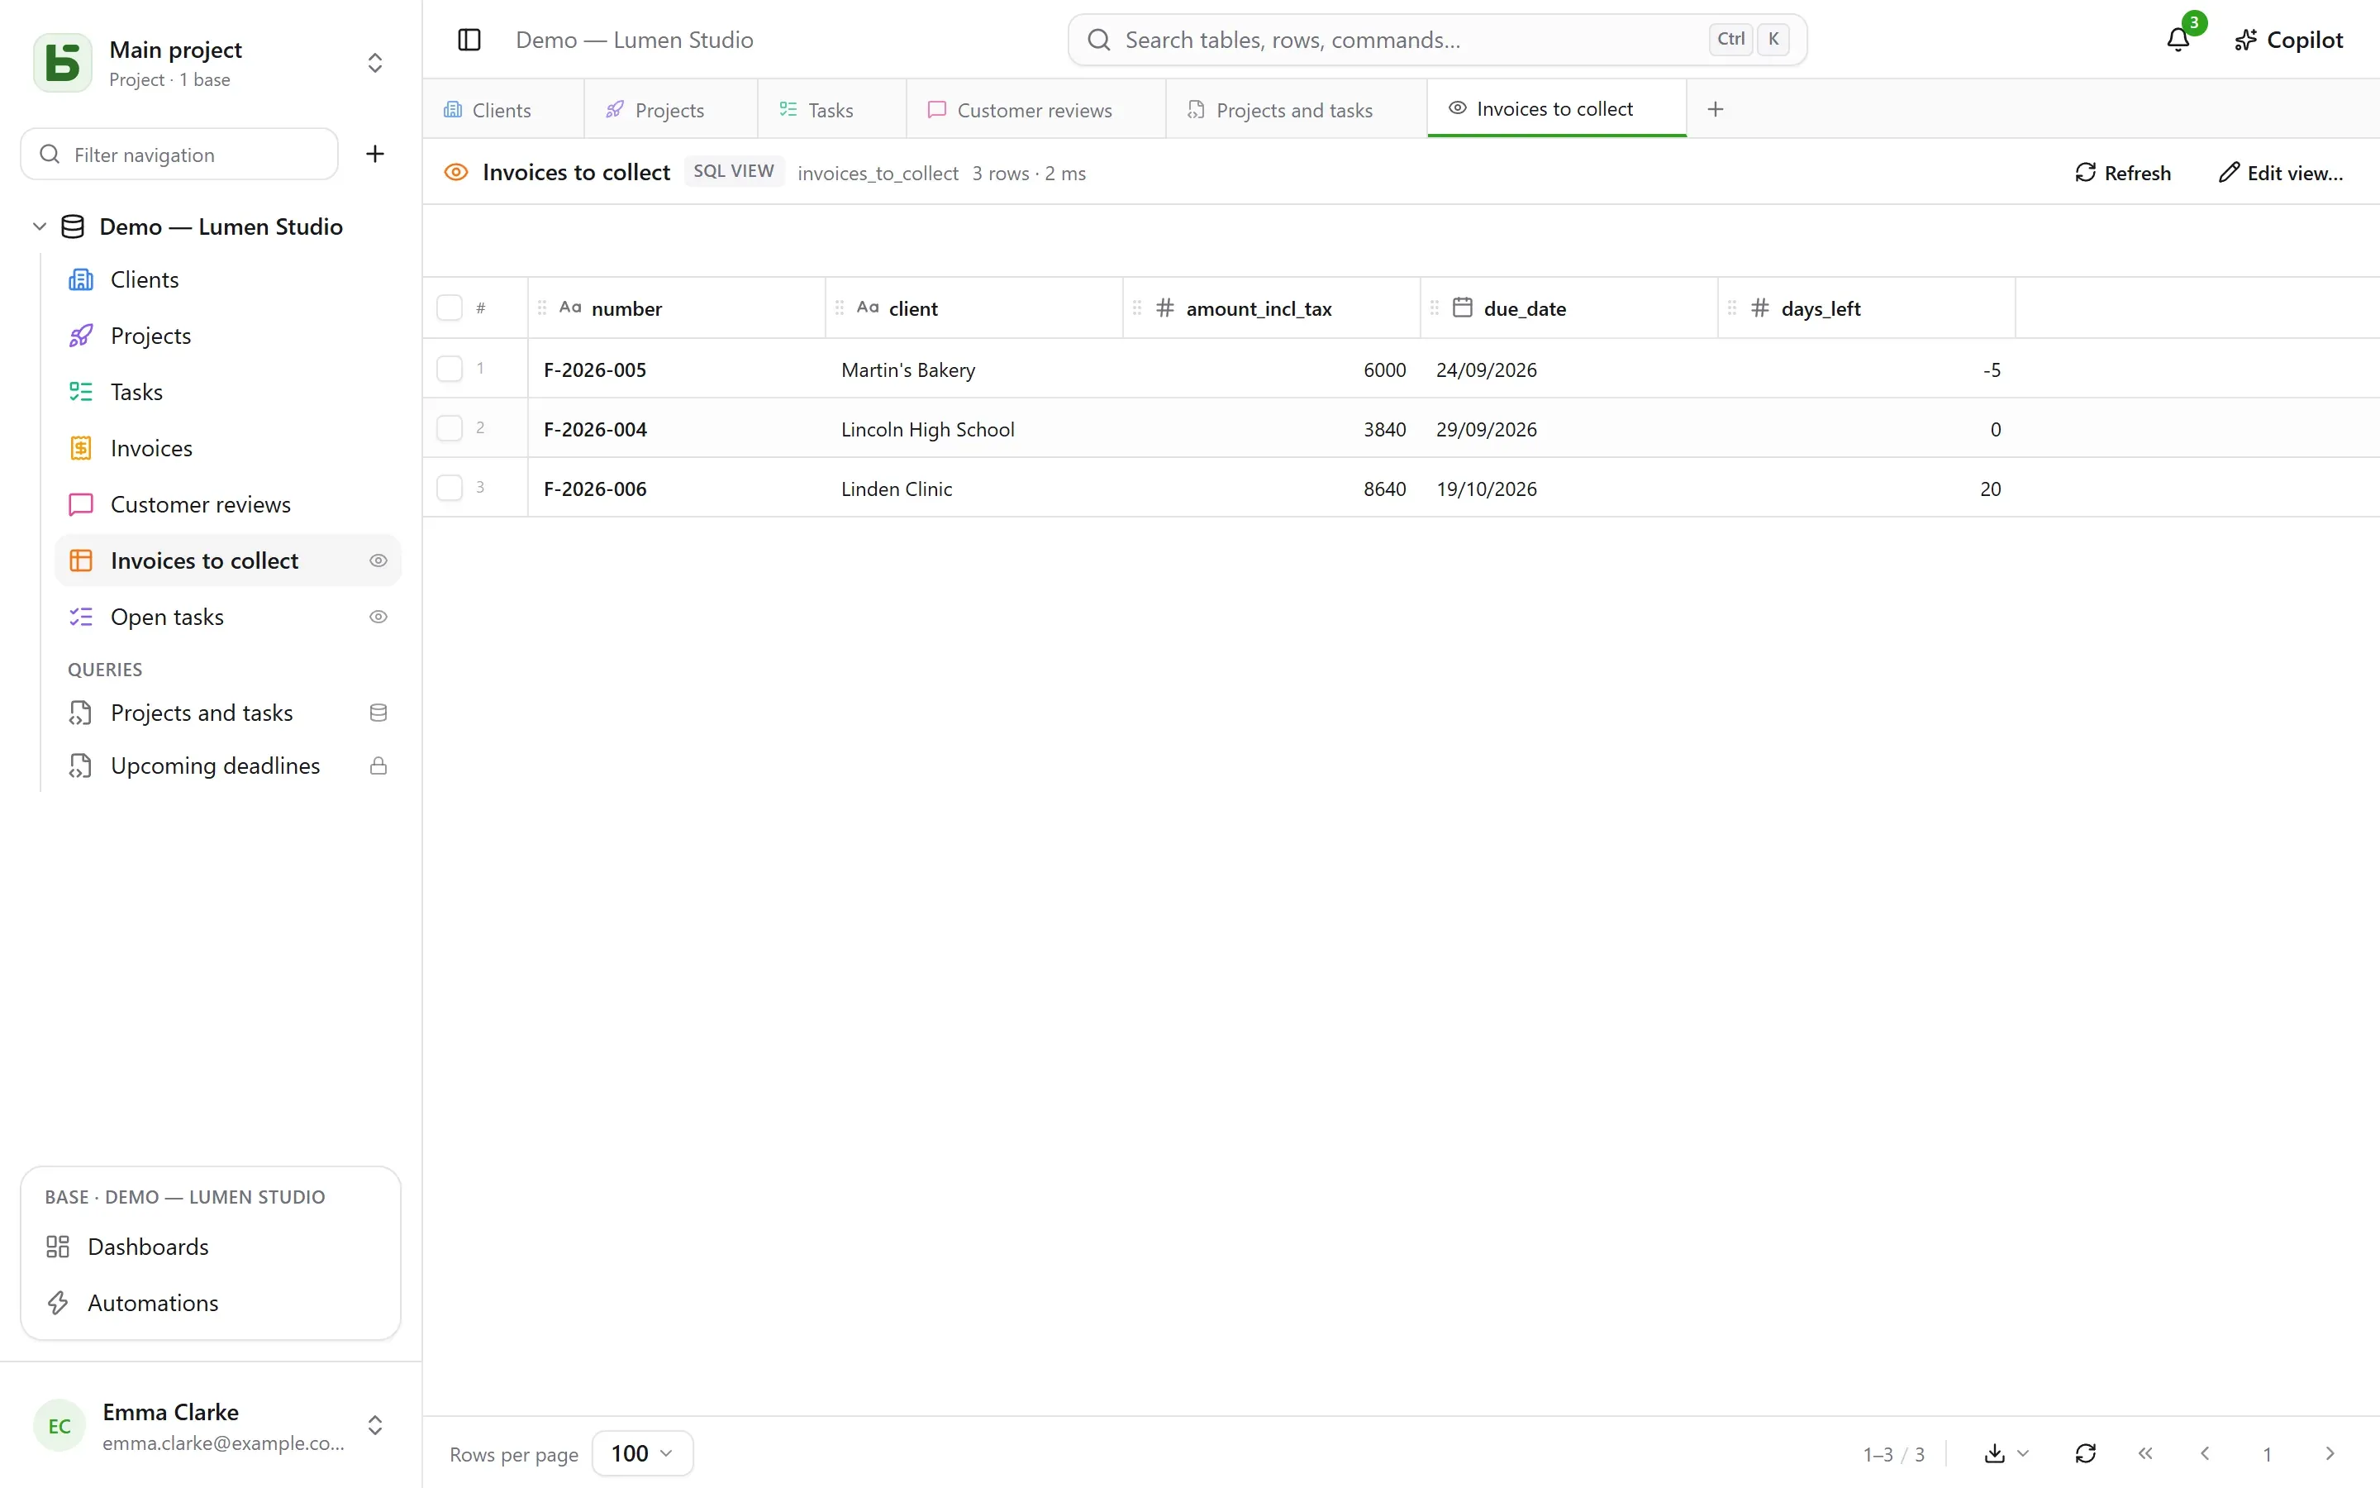Click the Main project logo

[x=63, y=63]
